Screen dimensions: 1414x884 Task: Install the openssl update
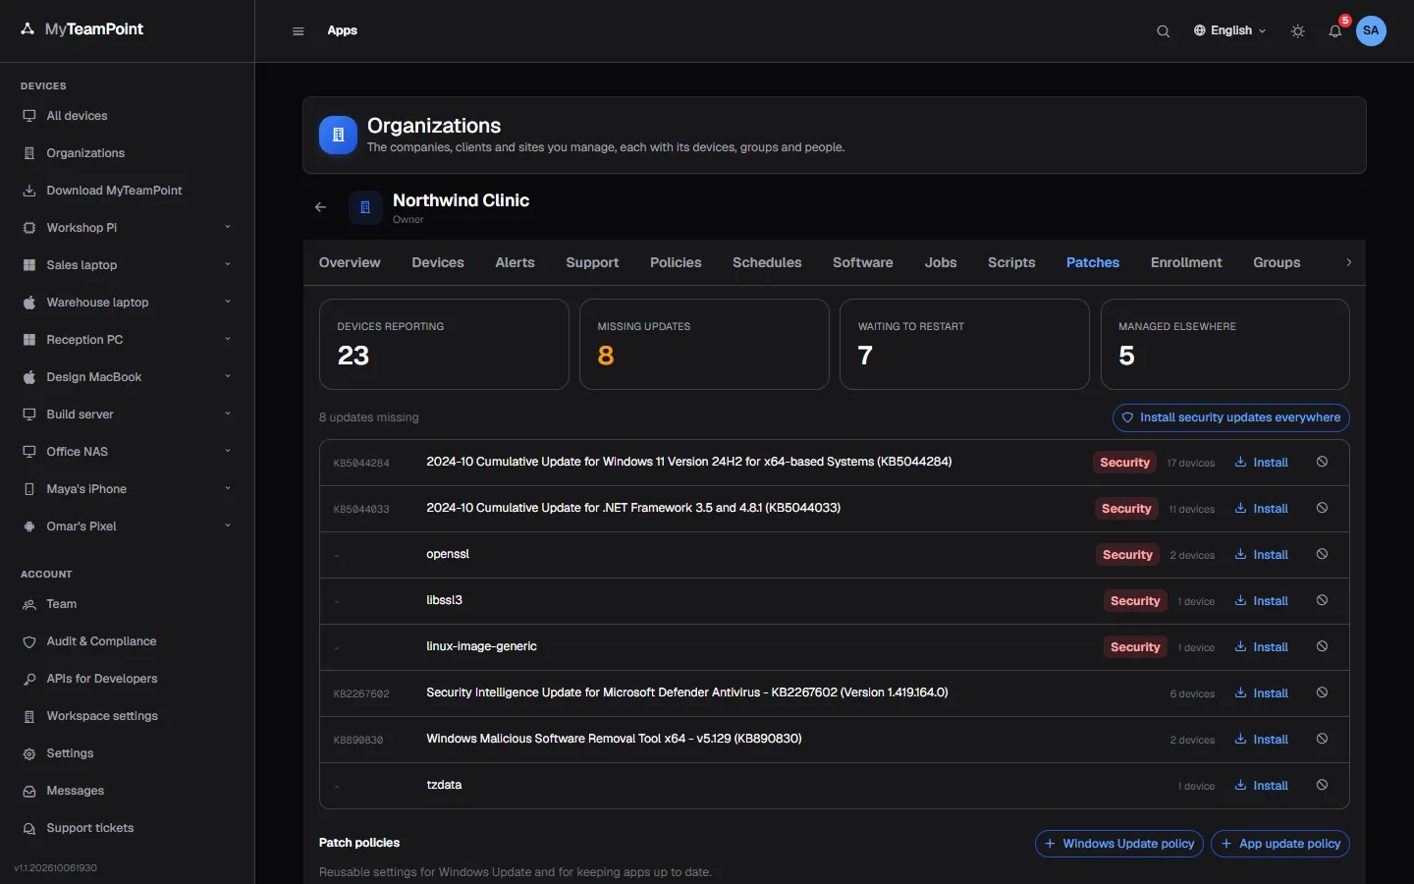point(1261,555)
